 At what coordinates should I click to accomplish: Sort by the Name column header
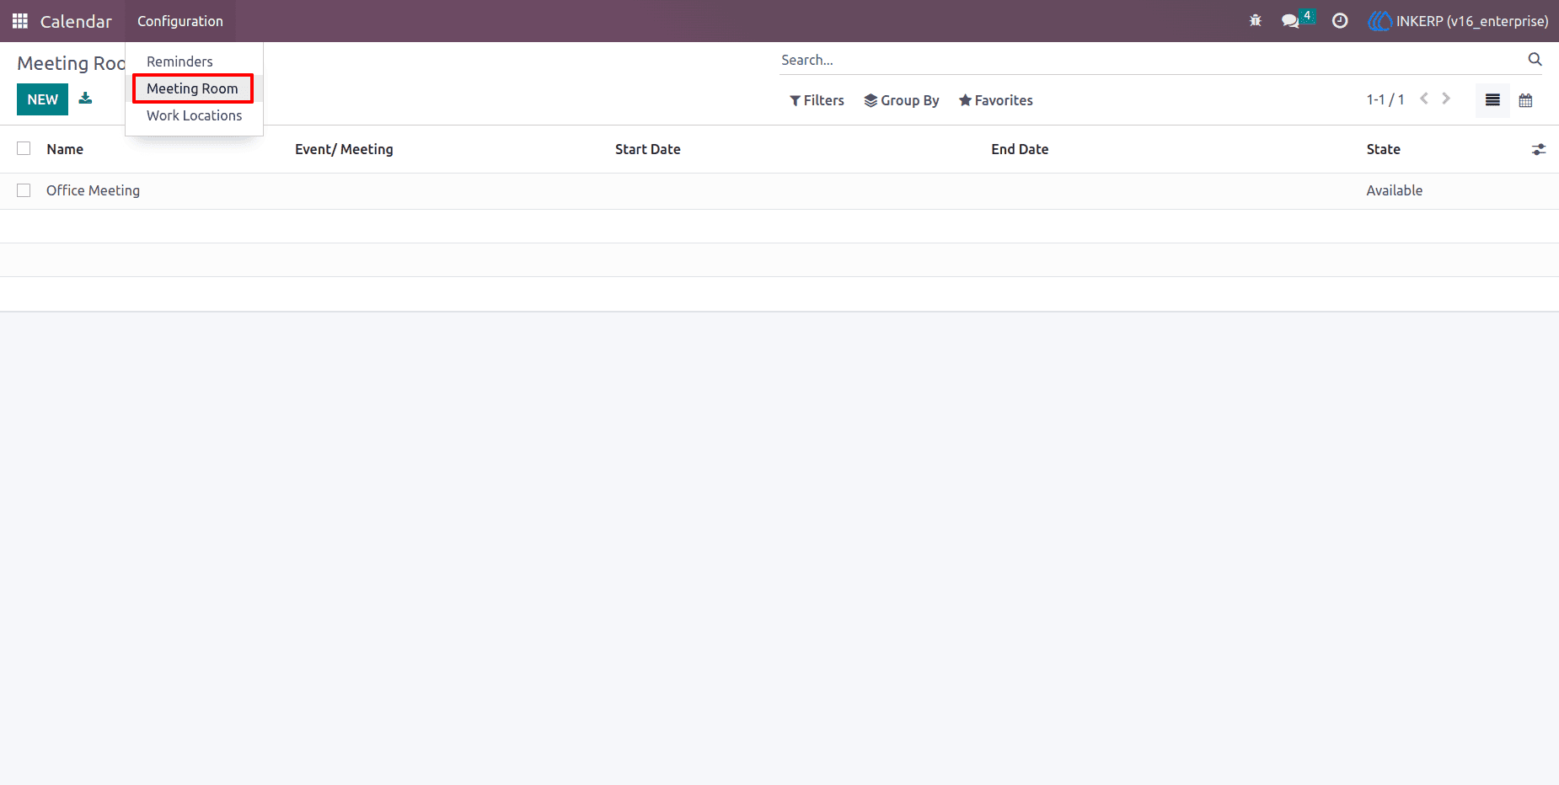65,149
